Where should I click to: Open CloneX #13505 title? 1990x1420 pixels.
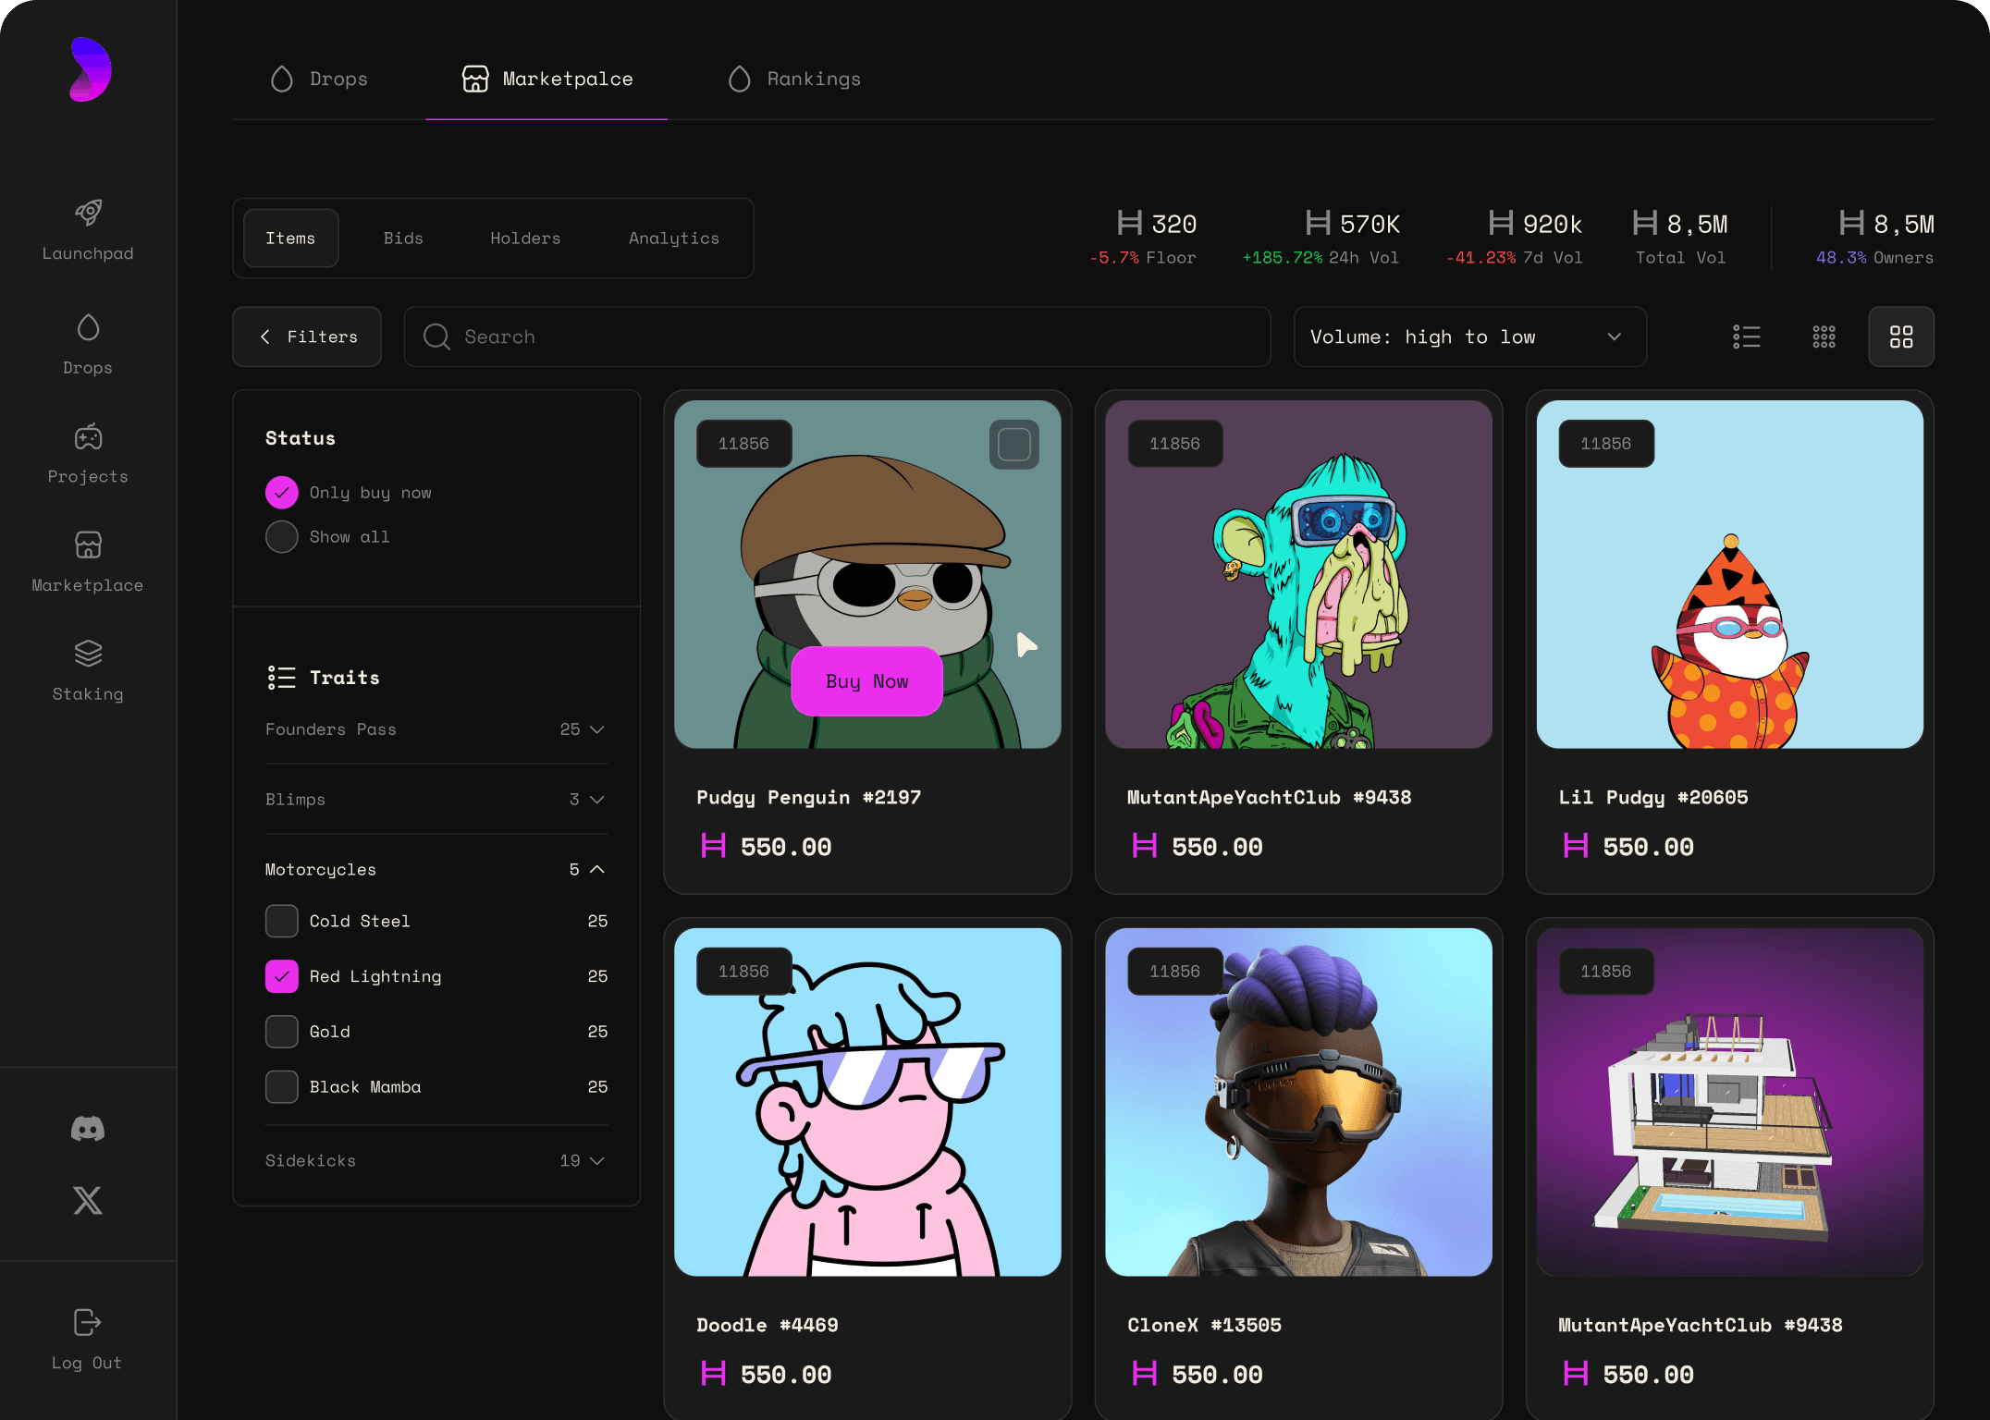(1205, 1326)
